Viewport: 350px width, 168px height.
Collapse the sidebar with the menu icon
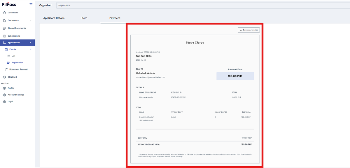[x=31, y=4]
